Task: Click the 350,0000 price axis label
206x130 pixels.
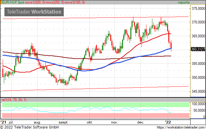Action: point(198,77)
